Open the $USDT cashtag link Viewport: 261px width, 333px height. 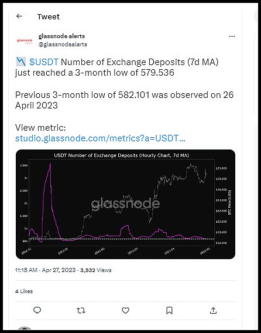44,62
